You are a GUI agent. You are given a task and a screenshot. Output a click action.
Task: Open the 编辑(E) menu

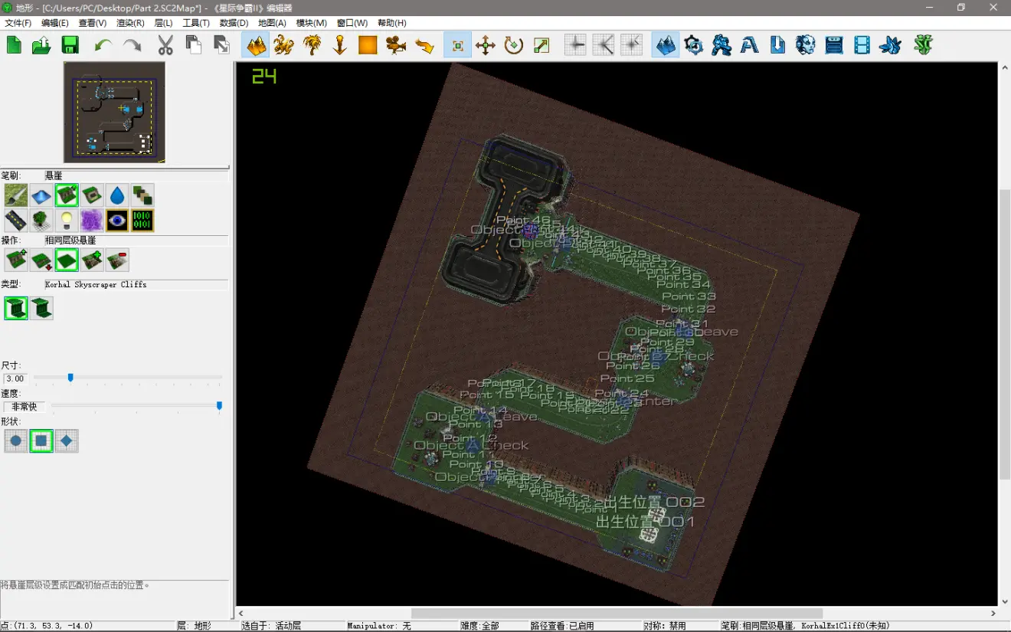pyautogui.click(x=54, y=23)
